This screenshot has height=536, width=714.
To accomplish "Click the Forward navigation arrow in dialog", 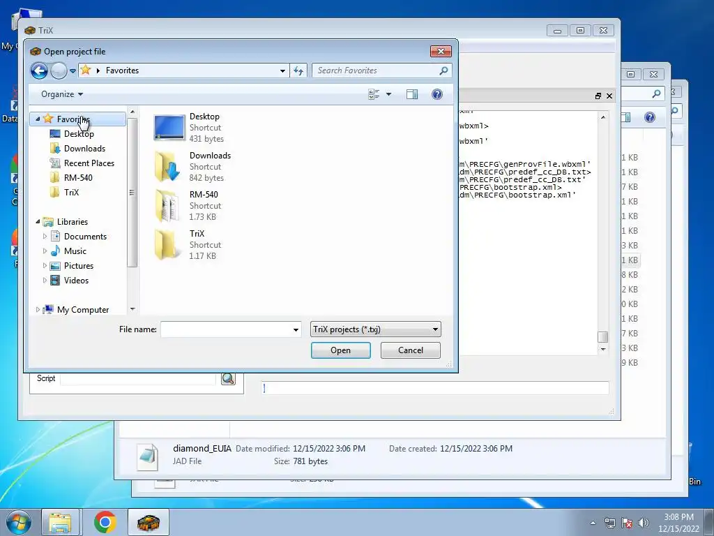I will click(59, 70).
